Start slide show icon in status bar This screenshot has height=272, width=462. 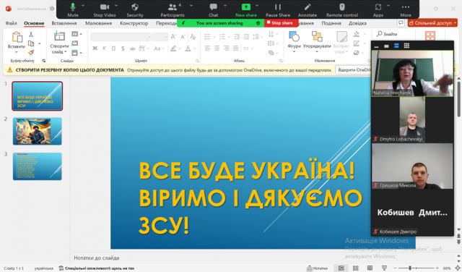click(384, 268)
